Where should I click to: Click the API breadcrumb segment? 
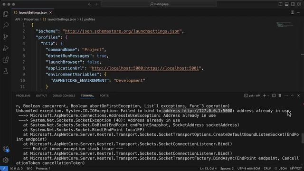pos(18,19)
